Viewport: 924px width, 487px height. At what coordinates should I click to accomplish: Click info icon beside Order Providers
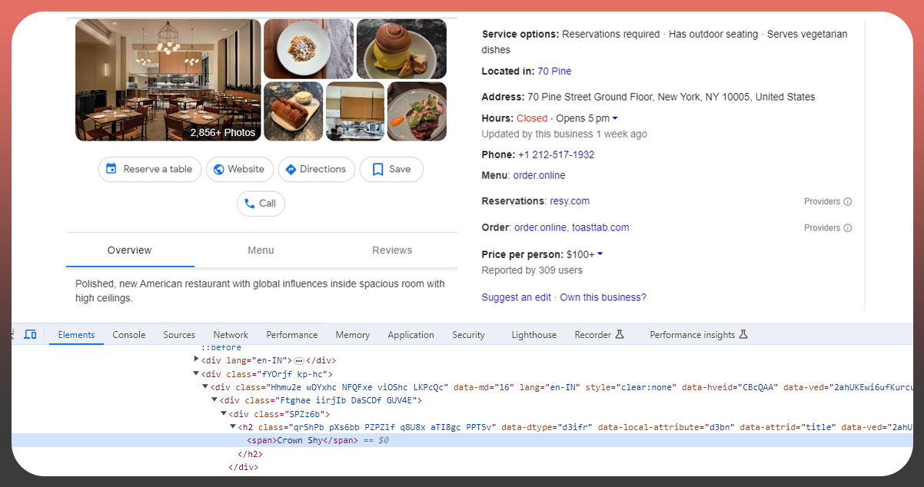848,228
